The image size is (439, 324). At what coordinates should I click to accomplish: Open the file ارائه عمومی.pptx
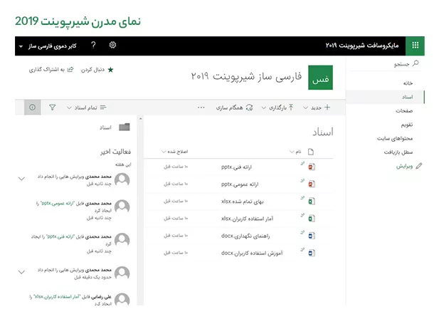click(240, 184)
